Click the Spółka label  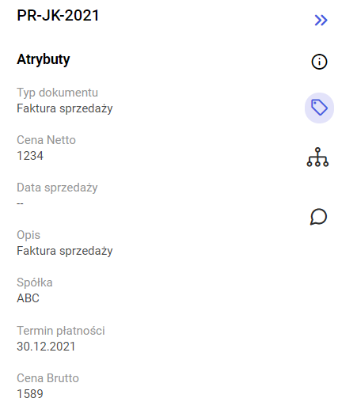35,282
